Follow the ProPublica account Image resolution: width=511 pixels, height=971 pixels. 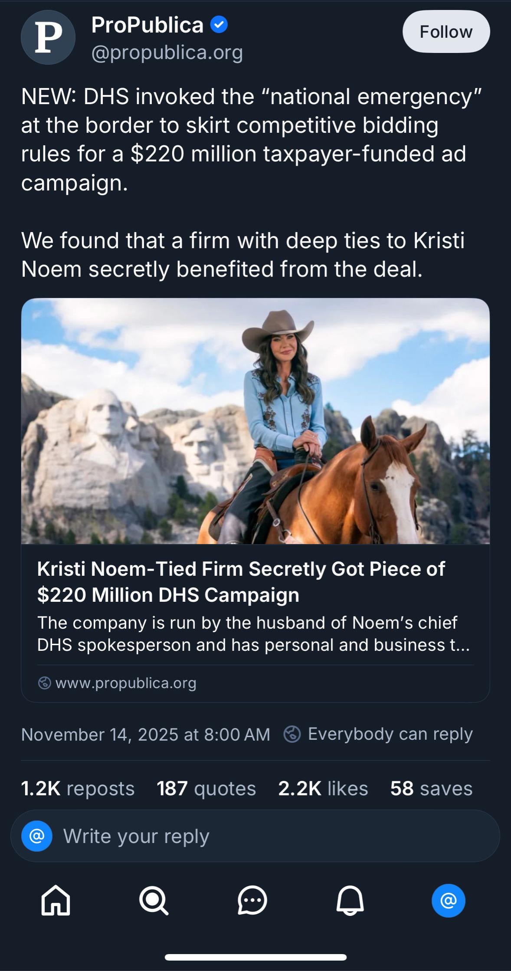tap(446, 32)
